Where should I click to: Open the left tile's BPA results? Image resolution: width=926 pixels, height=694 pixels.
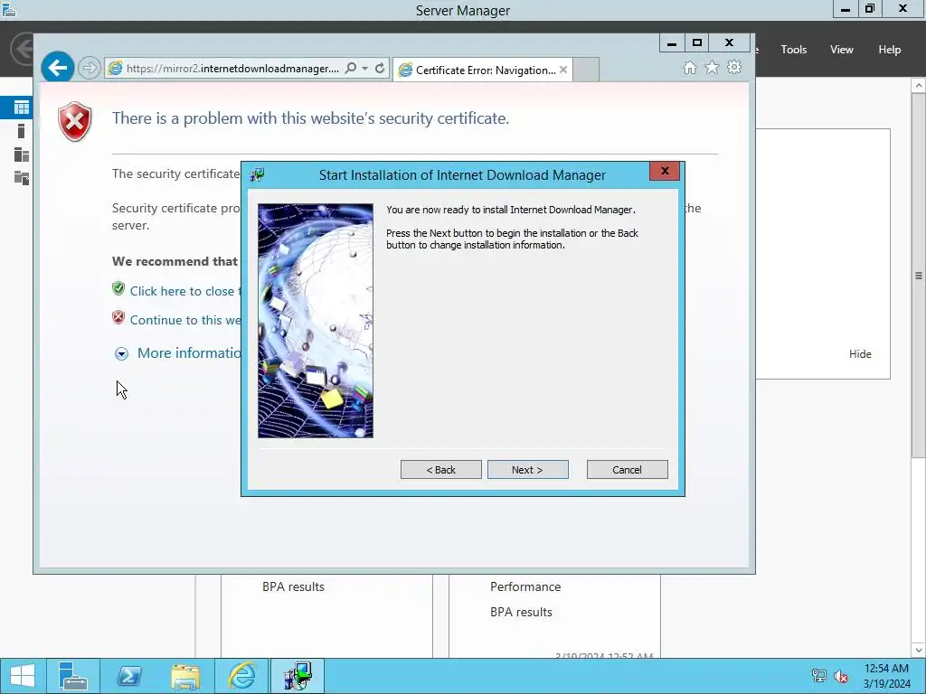tap(293, 586)
